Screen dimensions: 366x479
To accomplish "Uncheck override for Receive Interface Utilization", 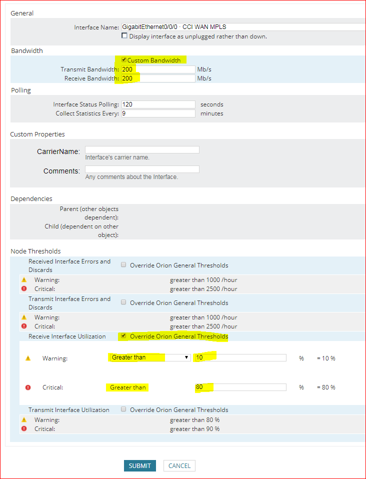I will pos(123,336).
